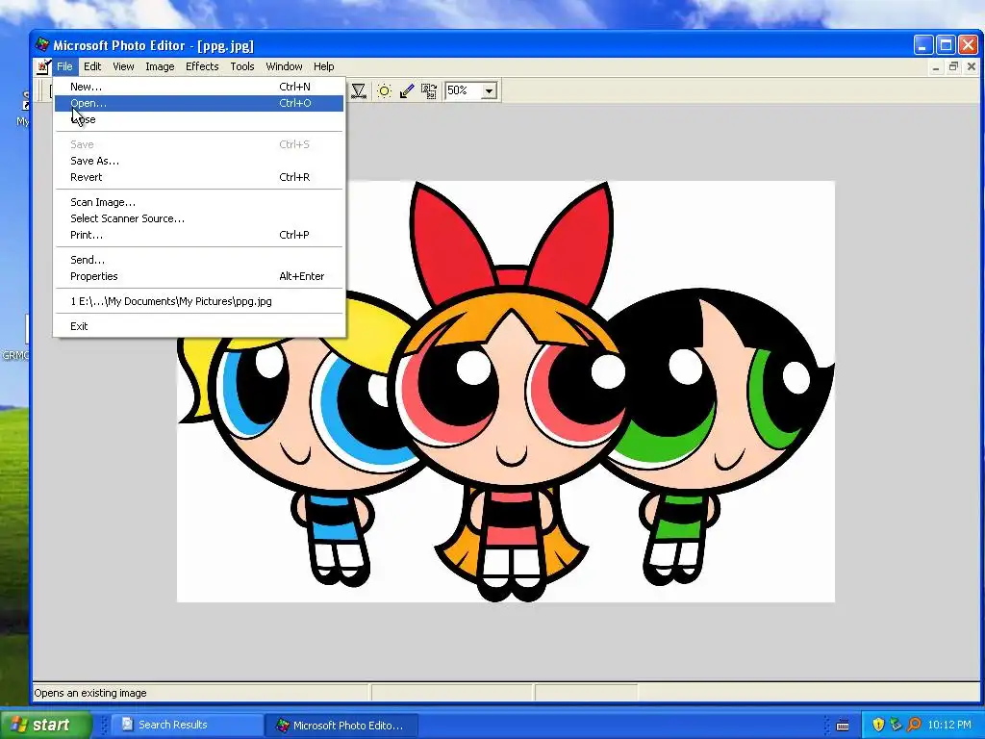985x739 pixels.
Task: Restore the ppg.jpg document window
Action: click(x=953, y=66)
